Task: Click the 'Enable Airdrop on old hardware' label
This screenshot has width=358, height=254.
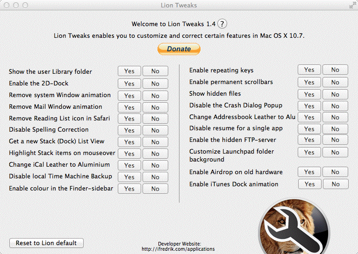Action: coord(236,172)
